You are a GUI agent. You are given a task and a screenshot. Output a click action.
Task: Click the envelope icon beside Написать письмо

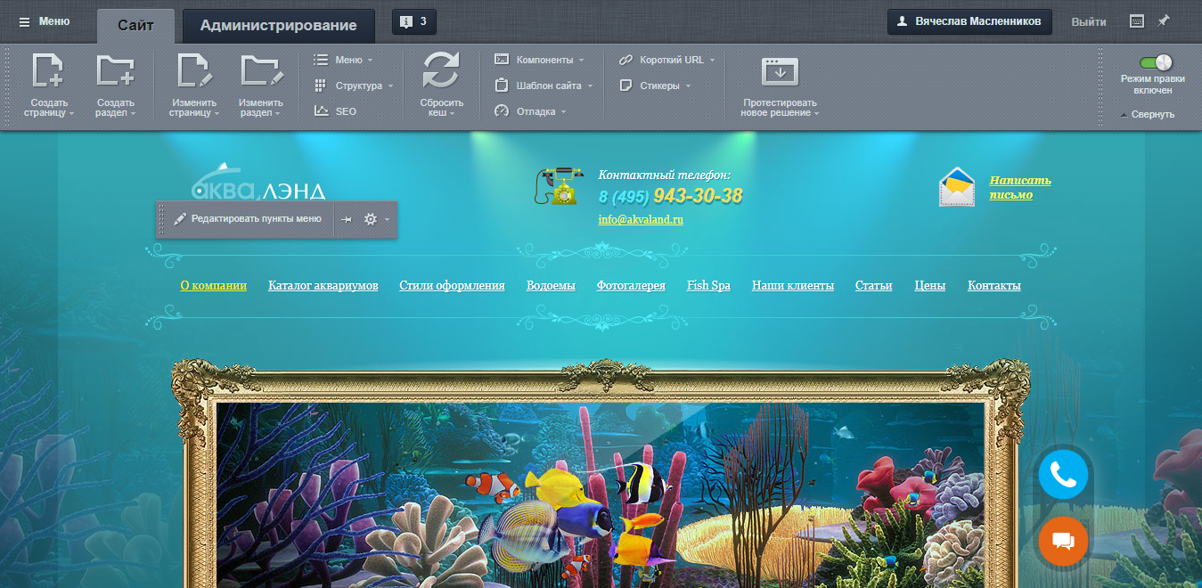(x=957, y=187)
